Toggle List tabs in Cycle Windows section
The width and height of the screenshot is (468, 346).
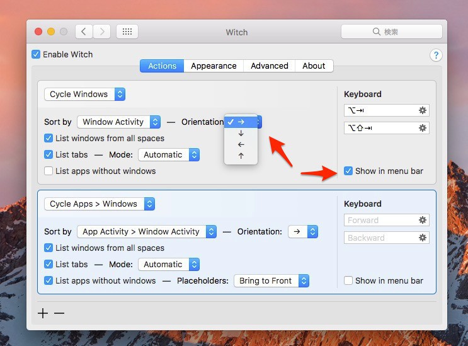pos(49,154)
